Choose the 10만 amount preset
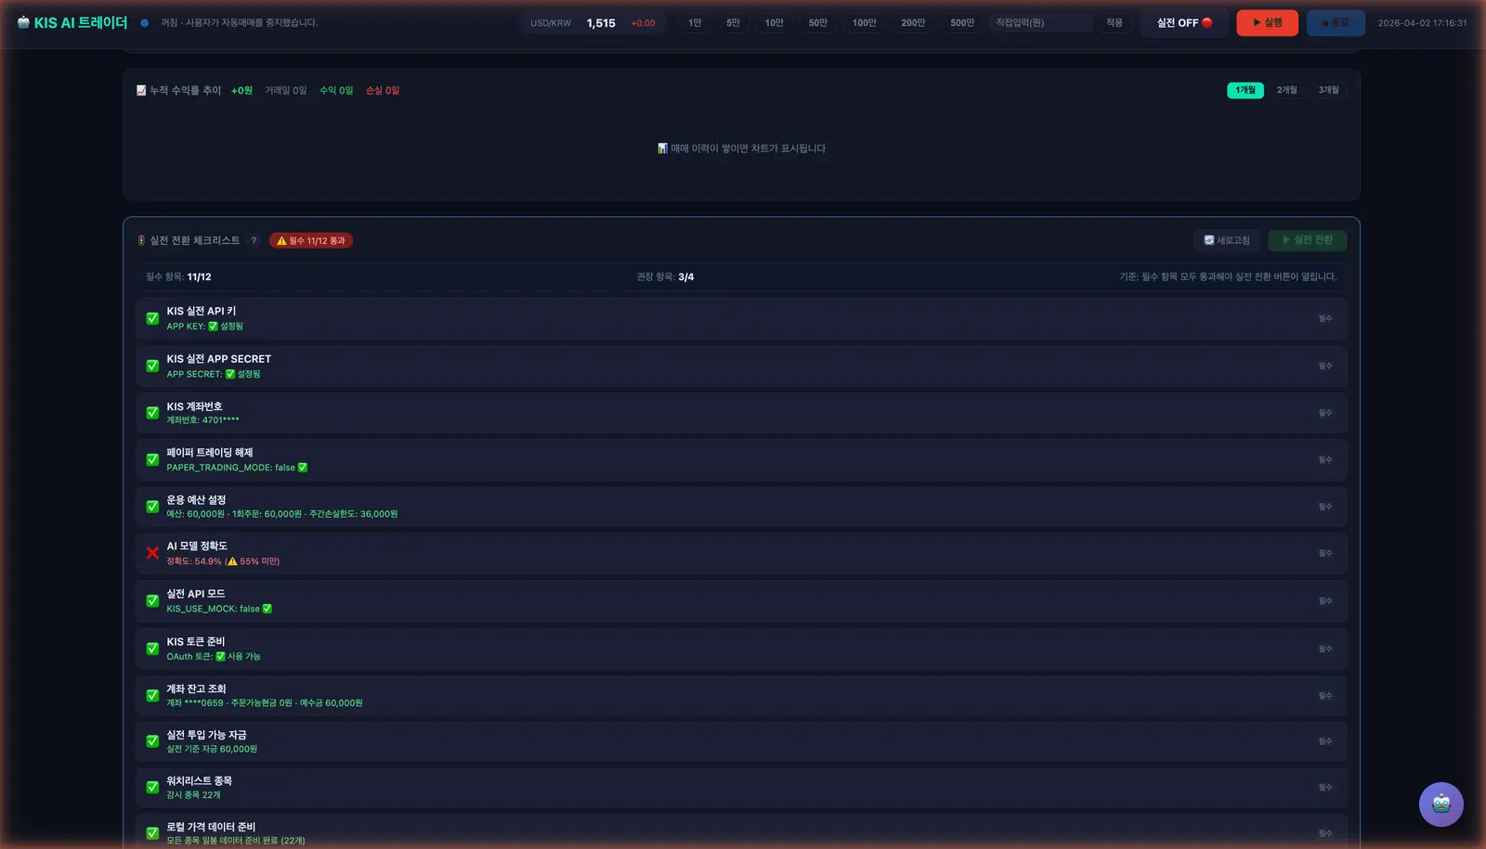The height and width of the screenshot is (849, 1486). (774, 22)
